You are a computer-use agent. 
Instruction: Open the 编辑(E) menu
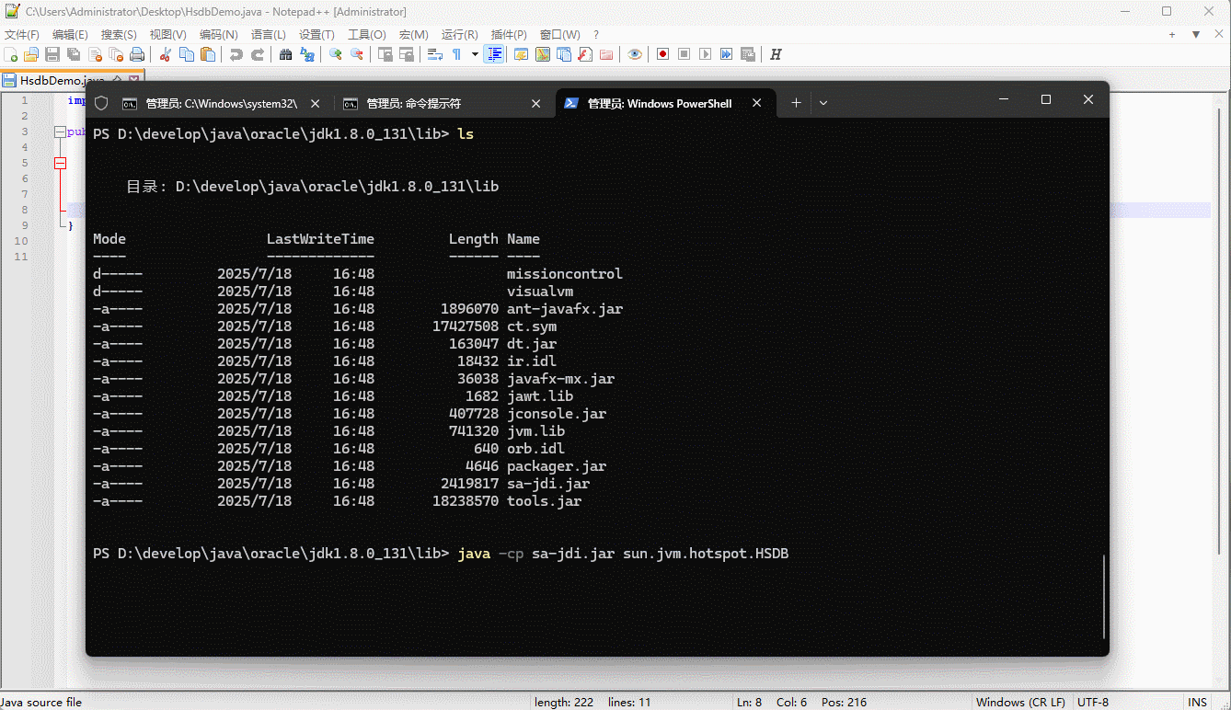tap(70, 34)
